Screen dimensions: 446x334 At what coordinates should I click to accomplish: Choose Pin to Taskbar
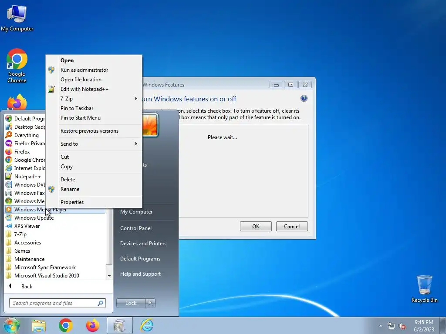point(94,108)
